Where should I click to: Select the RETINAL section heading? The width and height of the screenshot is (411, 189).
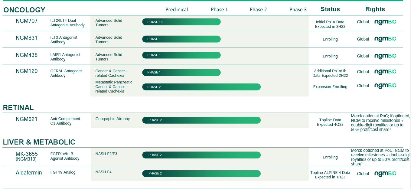click(x=18, y=108)
